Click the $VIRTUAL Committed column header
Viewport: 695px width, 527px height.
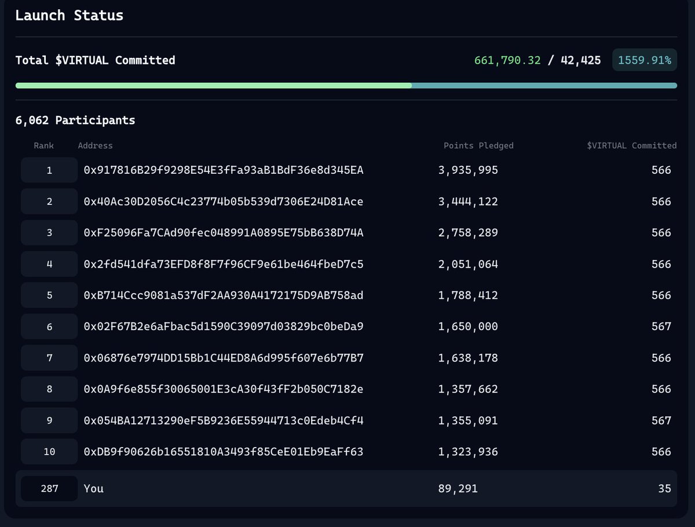tap(632, 146)
